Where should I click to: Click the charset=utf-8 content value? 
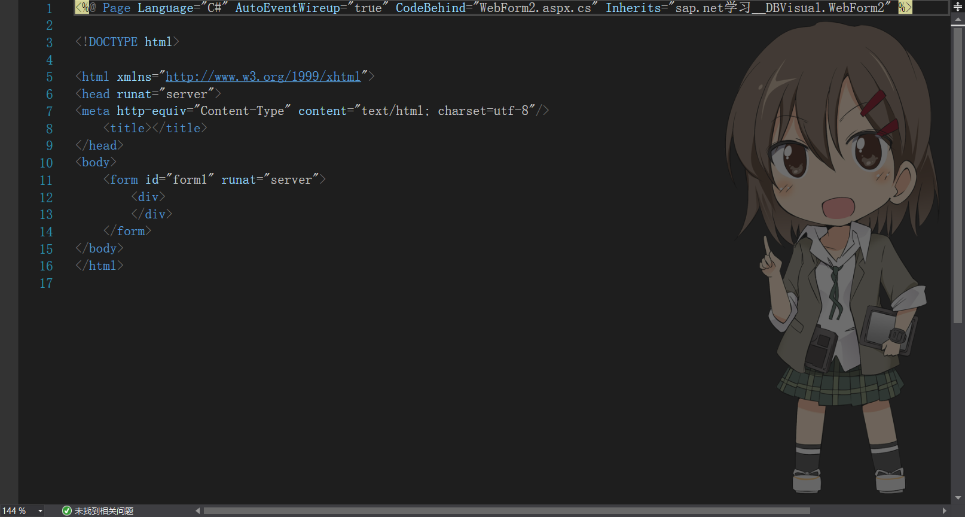483,111
